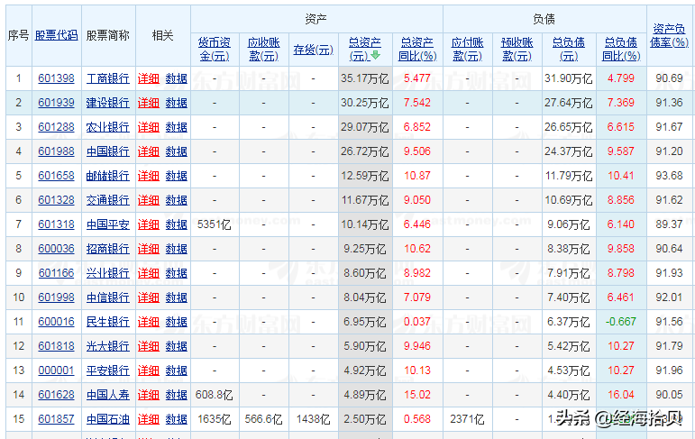Sort table by 总负债同比(%) header

tap(621, 50)
